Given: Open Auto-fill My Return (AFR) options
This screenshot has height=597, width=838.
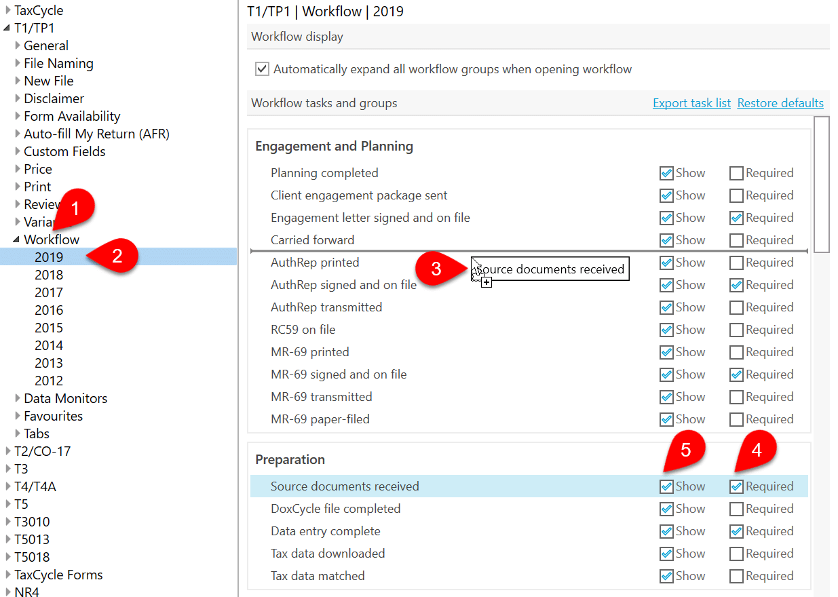Looking at the screenshot, I should point(96,134).
